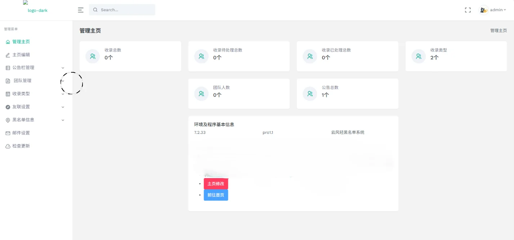This screenshot has height=240, width=514.
Task: Click the hamburger menu toggle icon
Action: tap(81, 10)
